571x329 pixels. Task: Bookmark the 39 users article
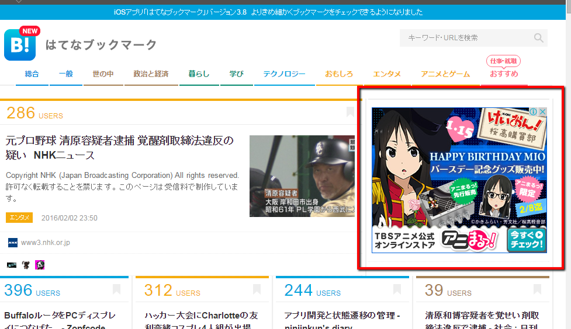click(x=537, y=289)
